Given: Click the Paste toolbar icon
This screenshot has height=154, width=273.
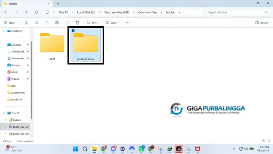Looking at the screenshot, I should click(47, 23).
